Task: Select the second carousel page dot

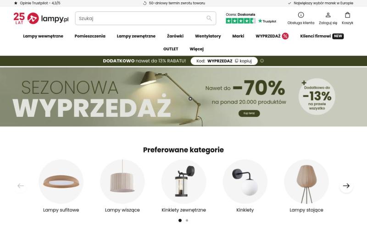Action: (x=187, y=220)
